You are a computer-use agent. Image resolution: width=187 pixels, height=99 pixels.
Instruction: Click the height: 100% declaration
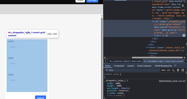[114, 86]
